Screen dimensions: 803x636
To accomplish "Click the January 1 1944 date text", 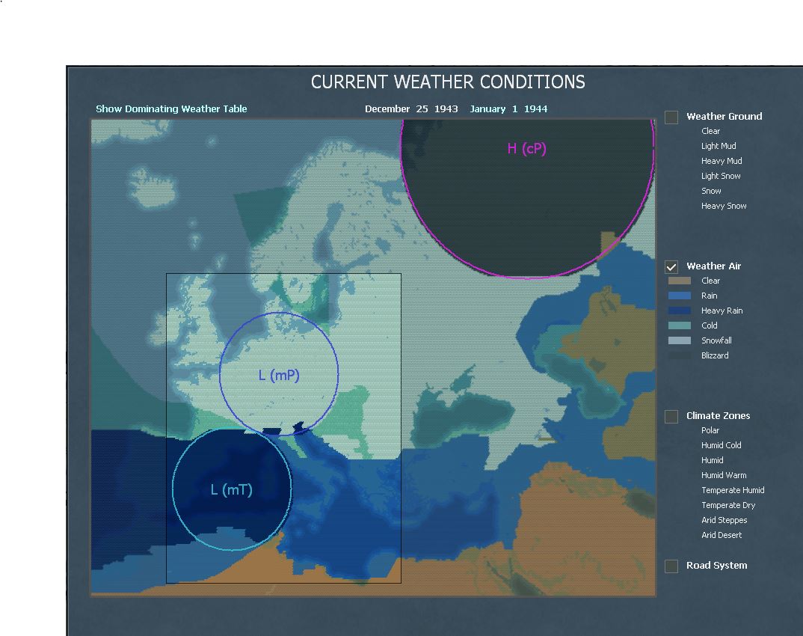I will 508,108.
